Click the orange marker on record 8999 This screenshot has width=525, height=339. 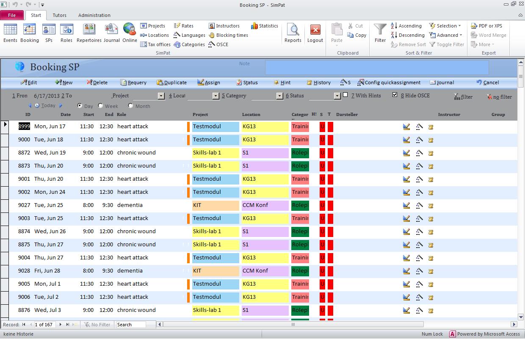tap(188, 127)
